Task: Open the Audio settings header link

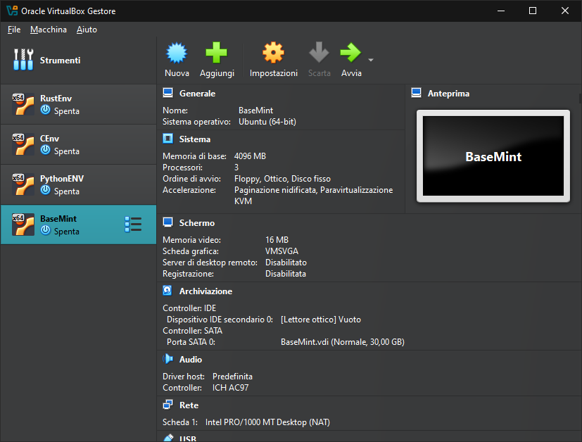Action: click(191, 360)
